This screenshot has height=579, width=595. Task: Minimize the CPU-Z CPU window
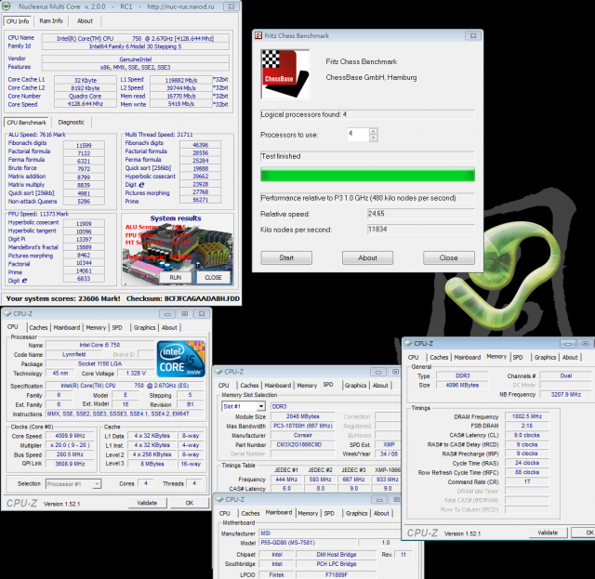[167, 314]
